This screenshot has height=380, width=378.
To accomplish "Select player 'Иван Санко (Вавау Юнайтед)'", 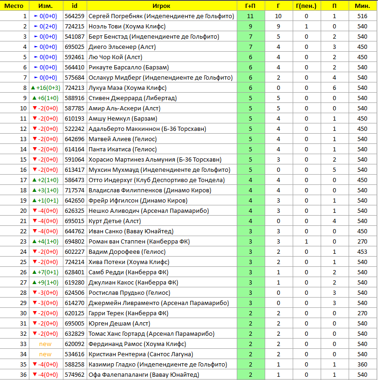I will (131, 231).
